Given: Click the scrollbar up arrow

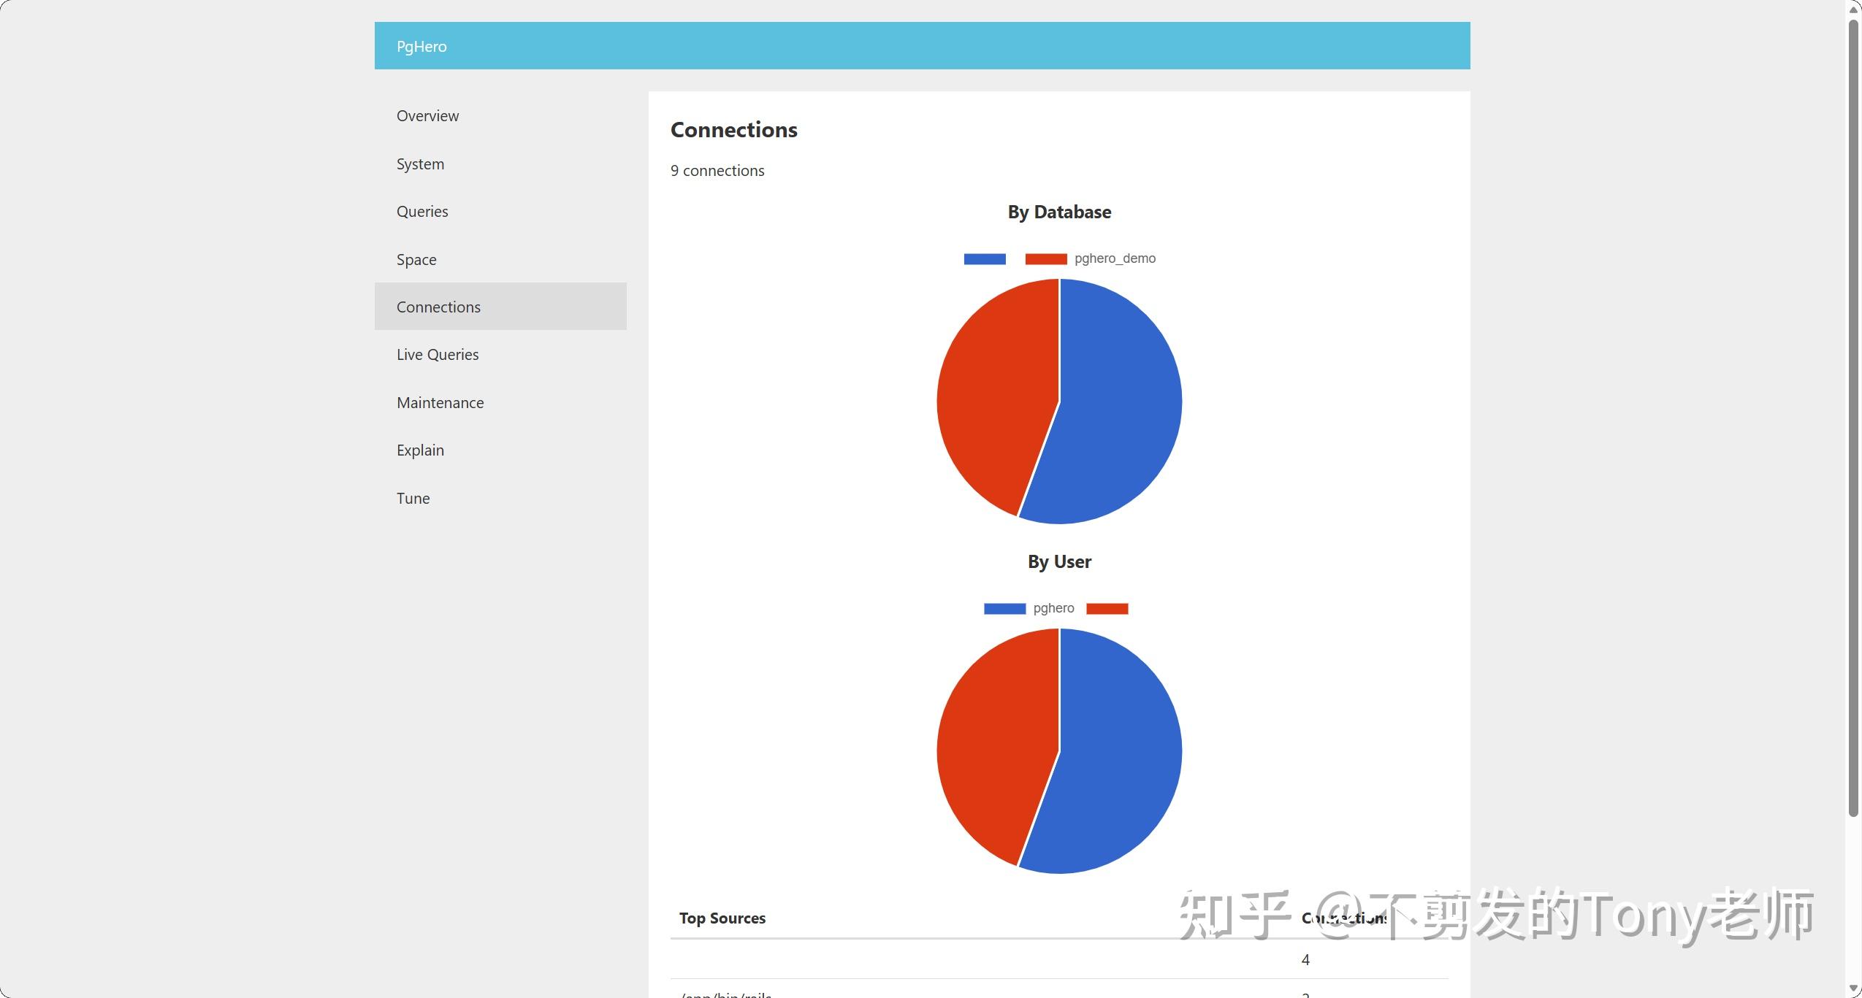Looking at the screenshot, I should coord(1853,9).
